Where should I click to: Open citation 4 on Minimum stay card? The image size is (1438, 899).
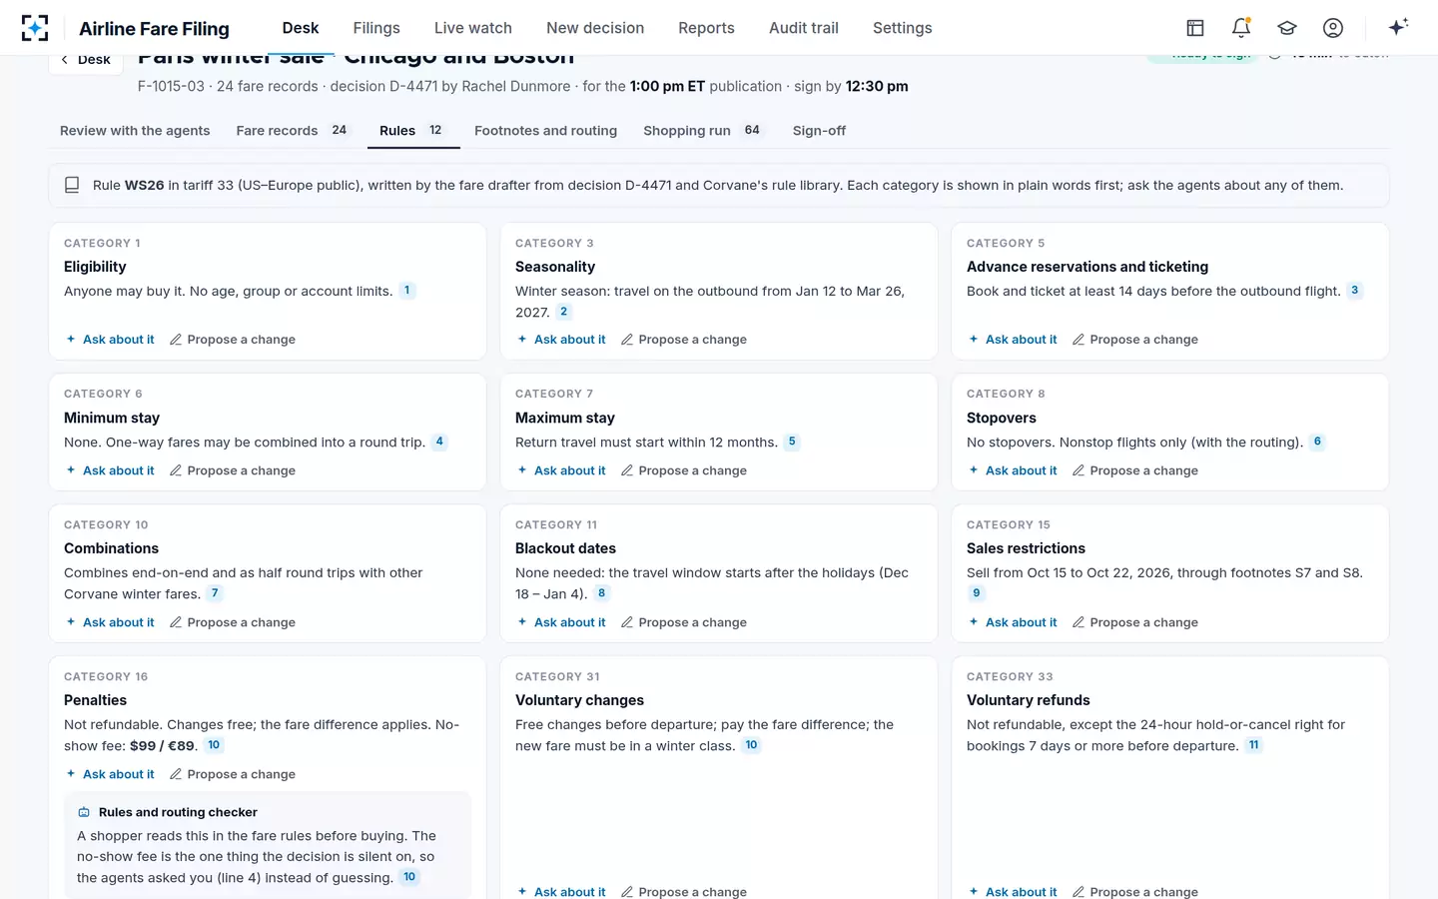(439, 442)
